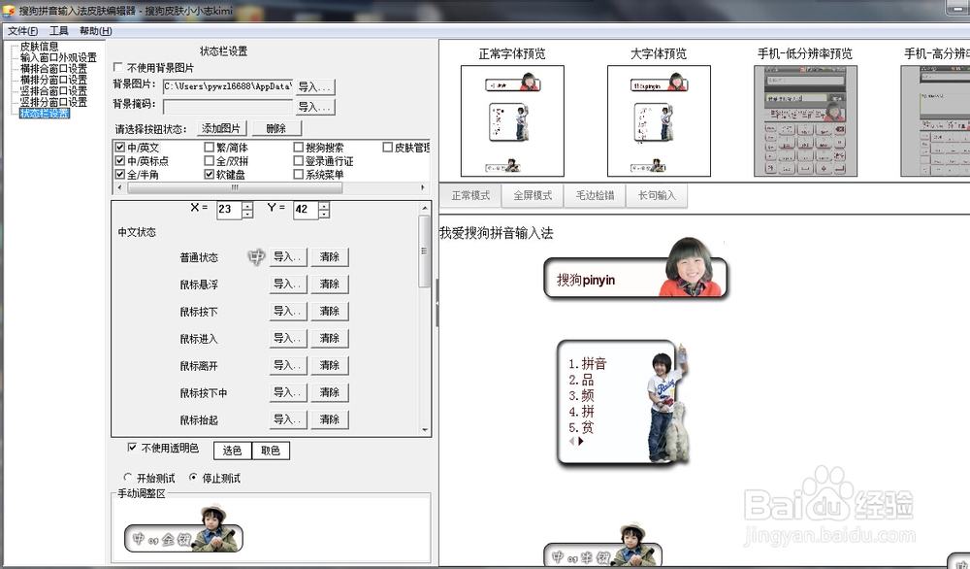
Task: Open 手机-低分辨率预览 thumbnail
Action: tap(805, 120)
